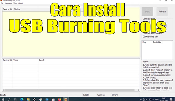Launch Firefox from taskbar
175x101 pixels.
click(x=60, y=99)
